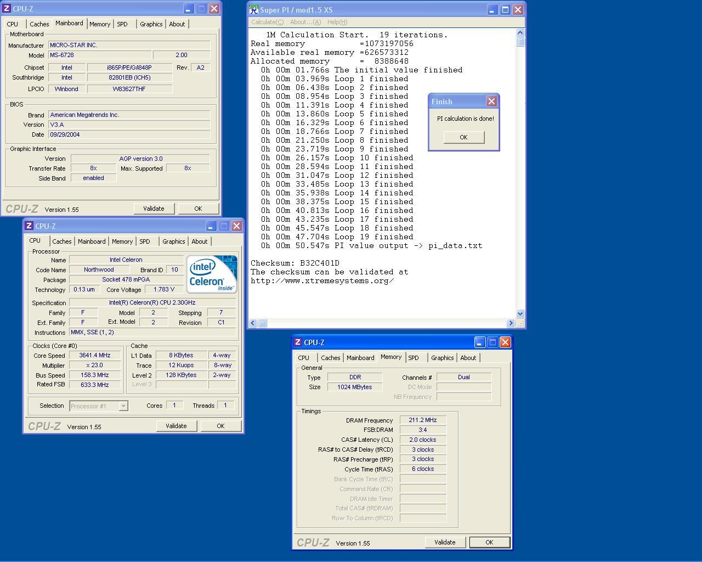Screen dimensions: 702x562
Task: Click Super PI horizontal scrollbar left arrow
Action: (253, 323)
